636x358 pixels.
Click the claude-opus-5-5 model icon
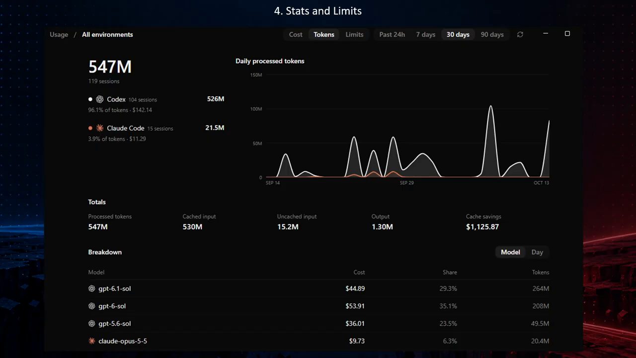tap(91, 341)
